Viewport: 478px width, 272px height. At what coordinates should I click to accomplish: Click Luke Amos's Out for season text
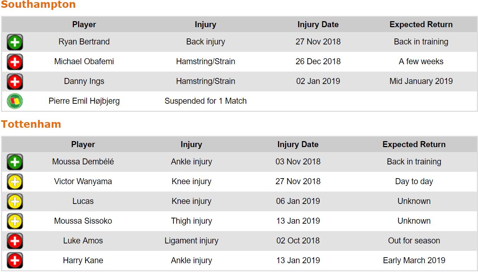[x=414, y=241]
